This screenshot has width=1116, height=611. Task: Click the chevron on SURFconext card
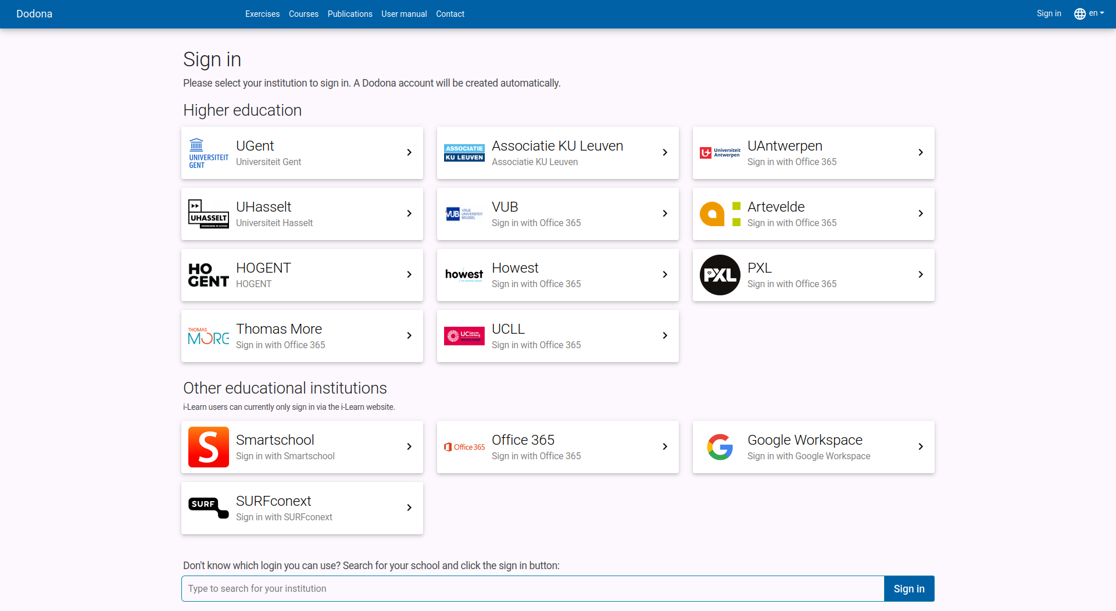pos(409,508)
